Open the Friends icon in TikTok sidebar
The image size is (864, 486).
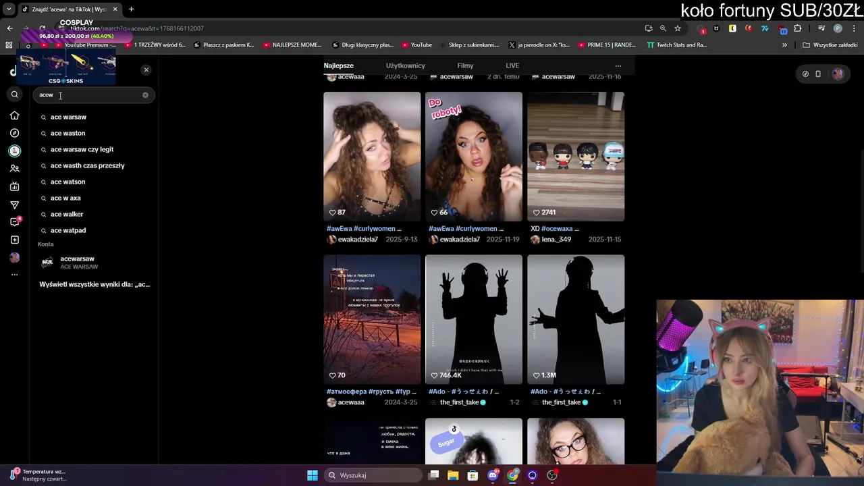coord(14,169)
